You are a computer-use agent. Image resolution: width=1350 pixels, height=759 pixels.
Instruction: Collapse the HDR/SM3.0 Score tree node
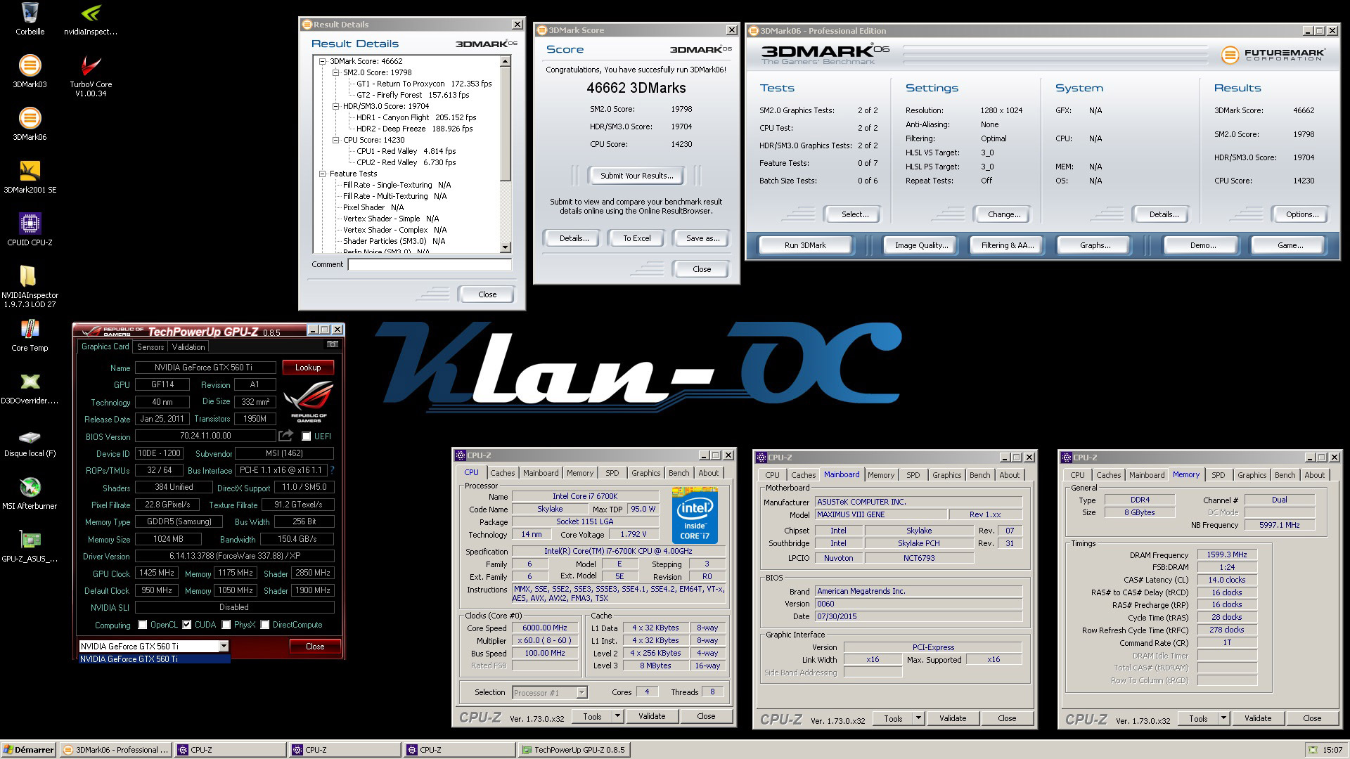(x=336, y=106)
